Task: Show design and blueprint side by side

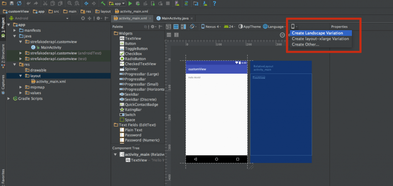Action: (183, 26)
